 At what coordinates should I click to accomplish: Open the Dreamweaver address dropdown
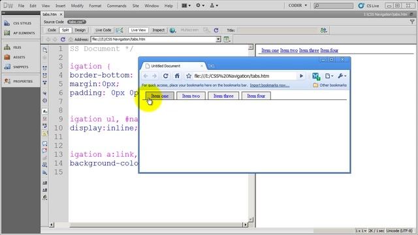pyautogui.click(x=218, y=39)
